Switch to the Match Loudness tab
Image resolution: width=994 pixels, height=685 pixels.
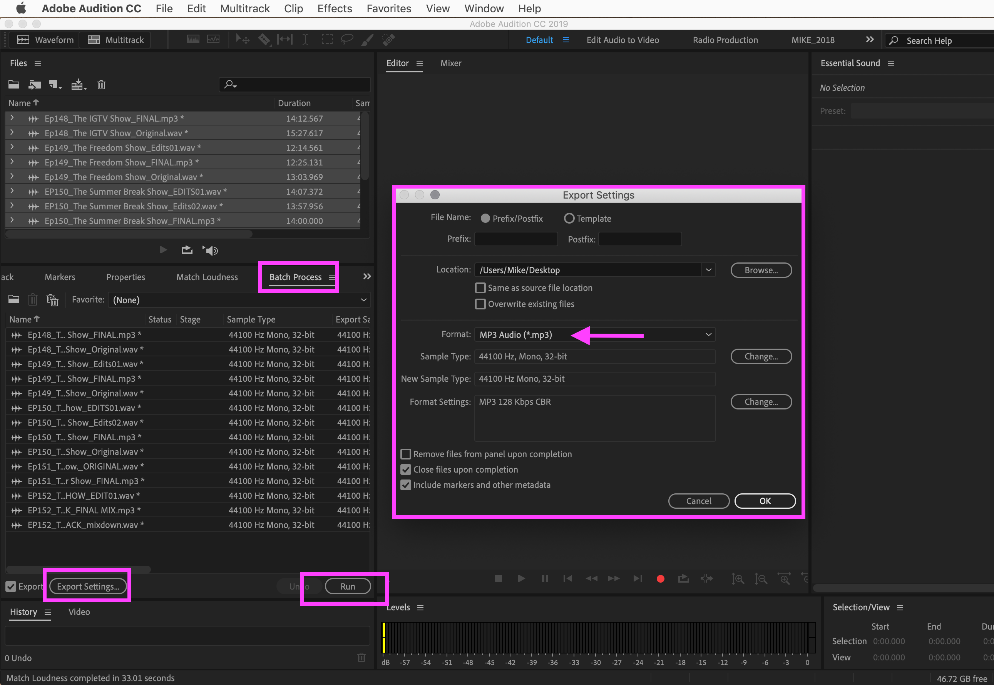[207, 277]
